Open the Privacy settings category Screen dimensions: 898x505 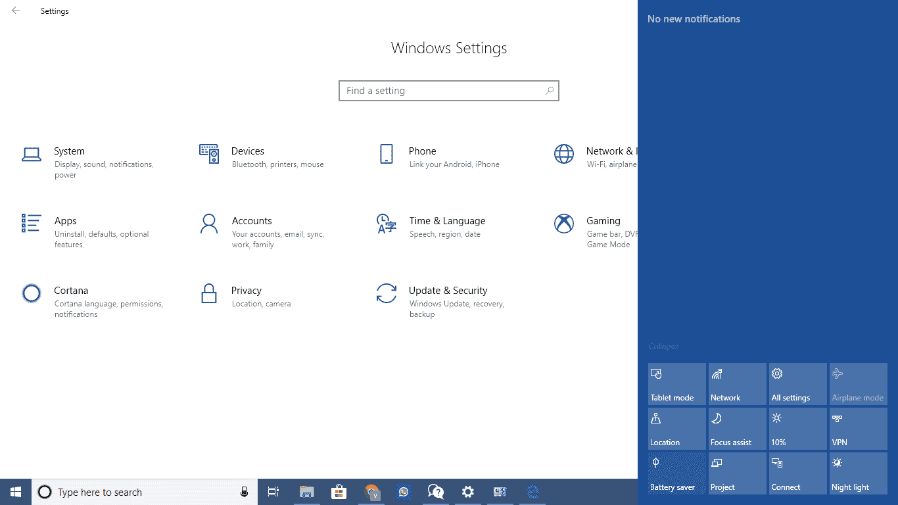245,297
